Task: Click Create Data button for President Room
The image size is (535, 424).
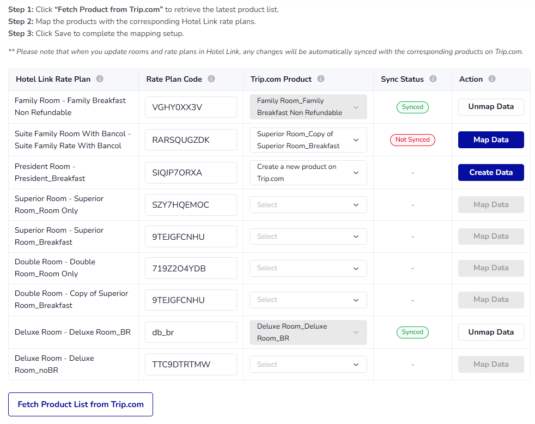Action: coord(491,173)
